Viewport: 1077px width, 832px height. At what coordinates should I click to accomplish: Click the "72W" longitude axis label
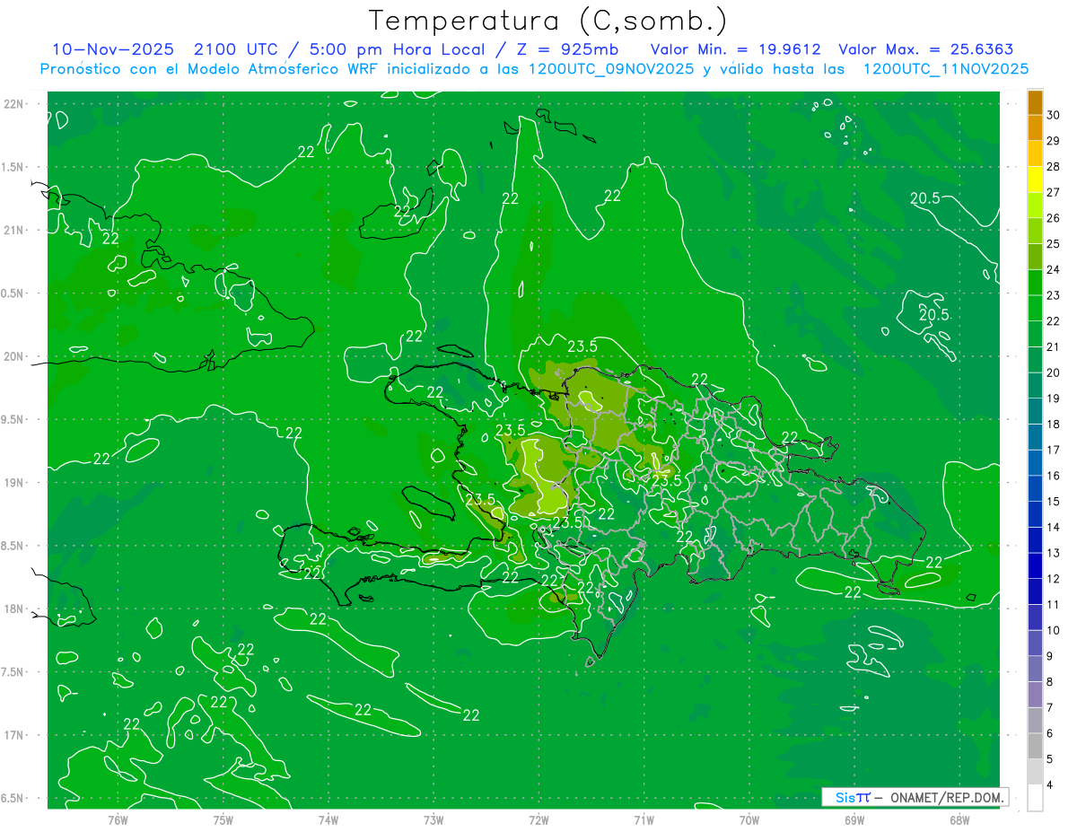point(538,819)
